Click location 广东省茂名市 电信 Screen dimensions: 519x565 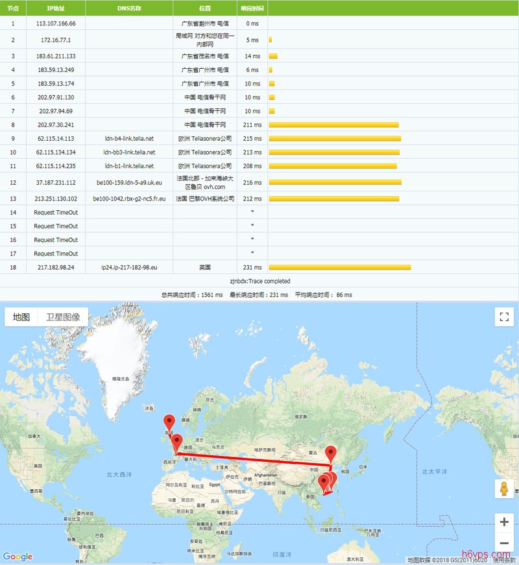click(205, 56)
